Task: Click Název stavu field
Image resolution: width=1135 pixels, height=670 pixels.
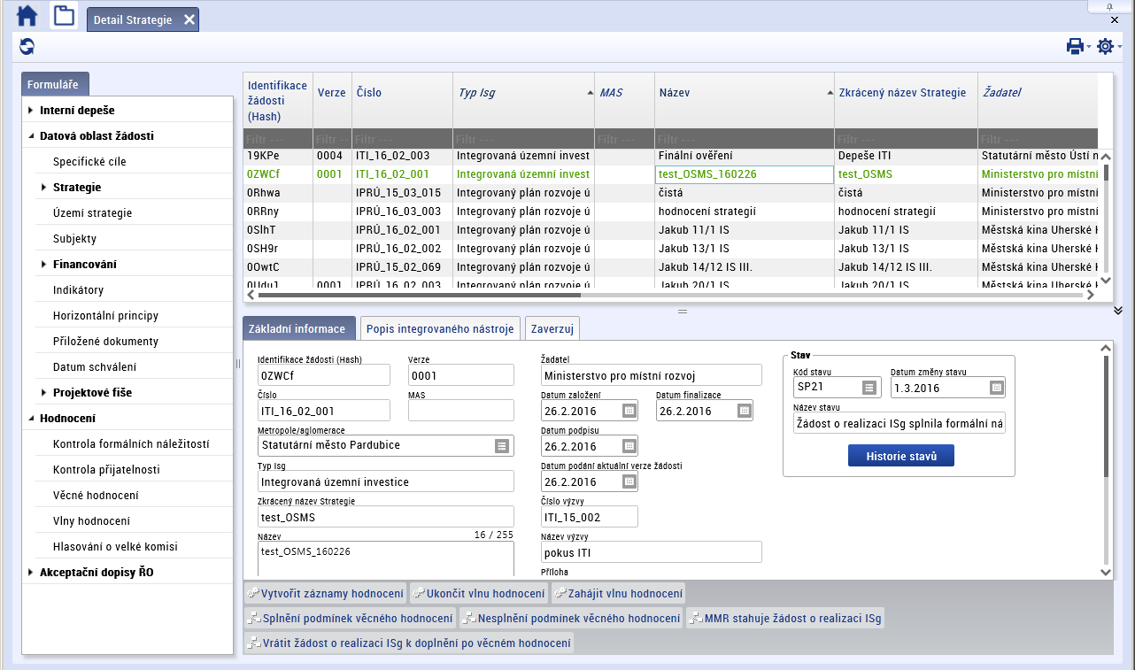Action: tap(900, 423)
